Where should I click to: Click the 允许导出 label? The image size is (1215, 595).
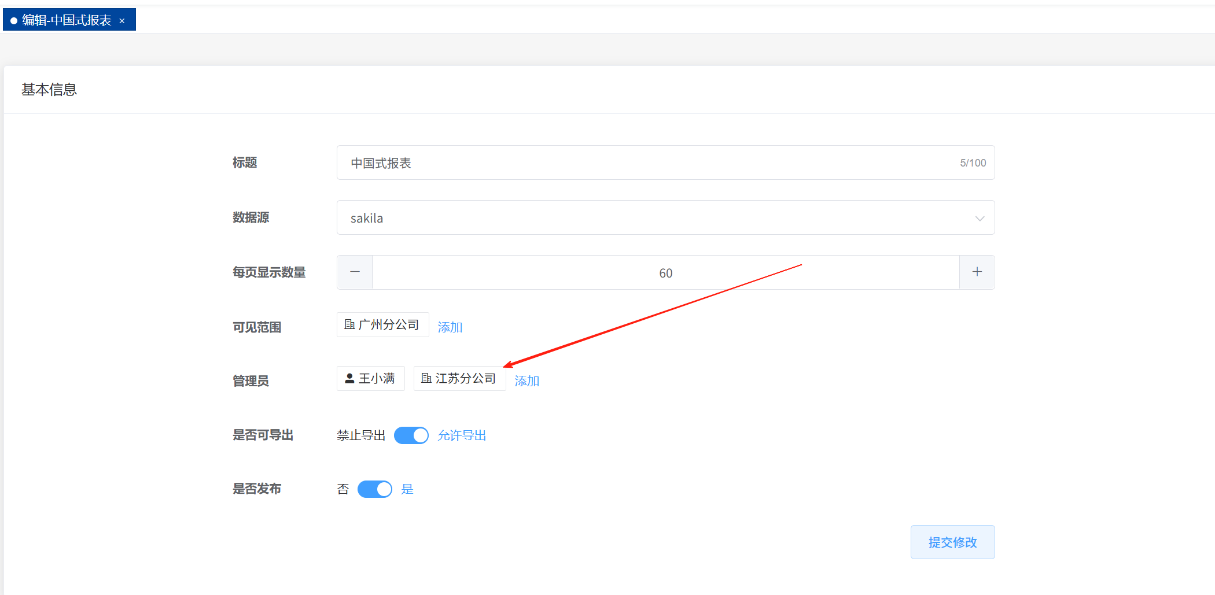point(462,435)
